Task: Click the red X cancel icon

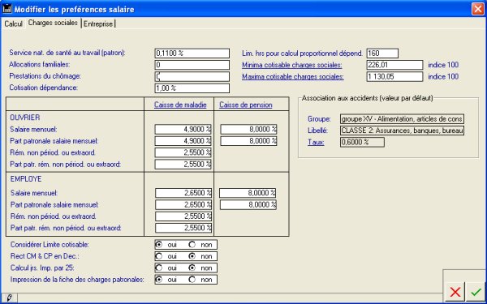Action: 455,292
